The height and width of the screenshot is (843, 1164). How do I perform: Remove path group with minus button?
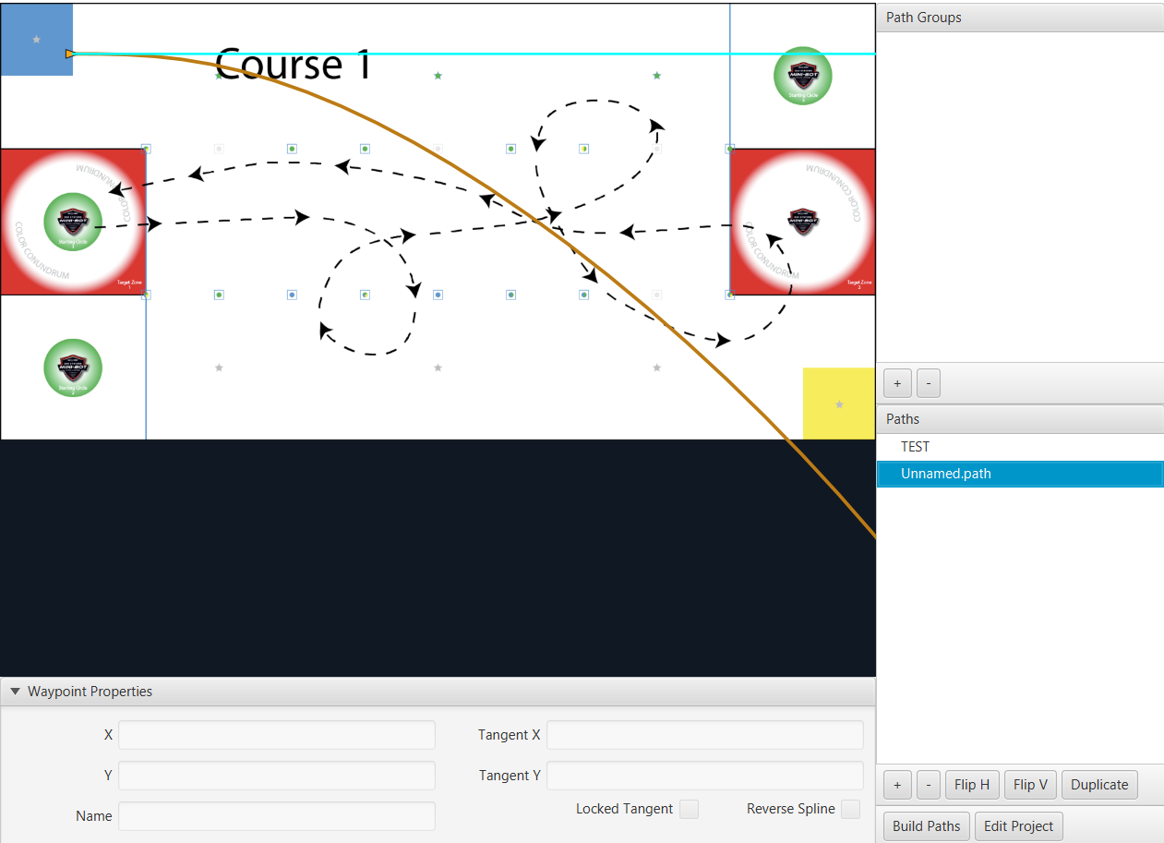[929, 382]
